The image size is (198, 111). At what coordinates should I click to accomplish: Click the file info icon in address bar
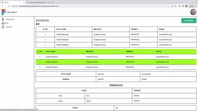coord(13,6)
